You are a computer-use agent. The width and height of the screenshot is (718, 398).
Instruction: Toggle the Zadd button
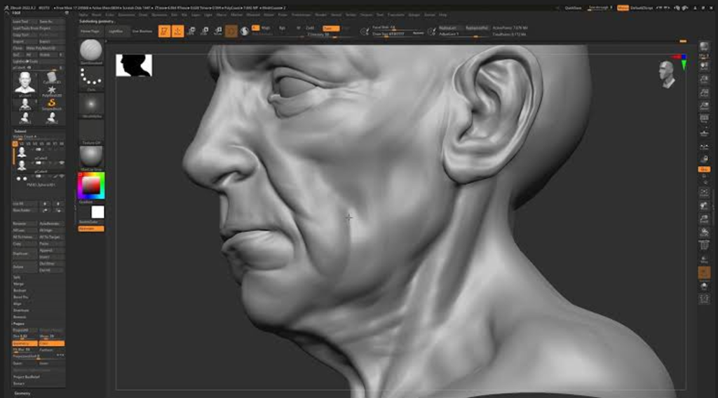(310, 28)
